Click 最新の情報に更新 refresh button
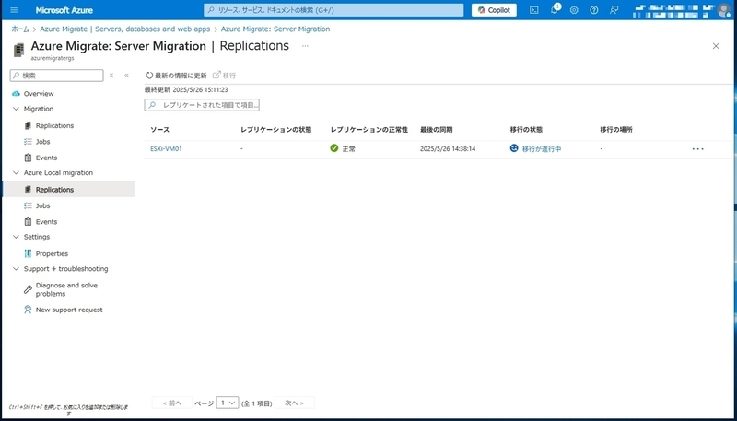737x421 pixels. pos(176,76)
